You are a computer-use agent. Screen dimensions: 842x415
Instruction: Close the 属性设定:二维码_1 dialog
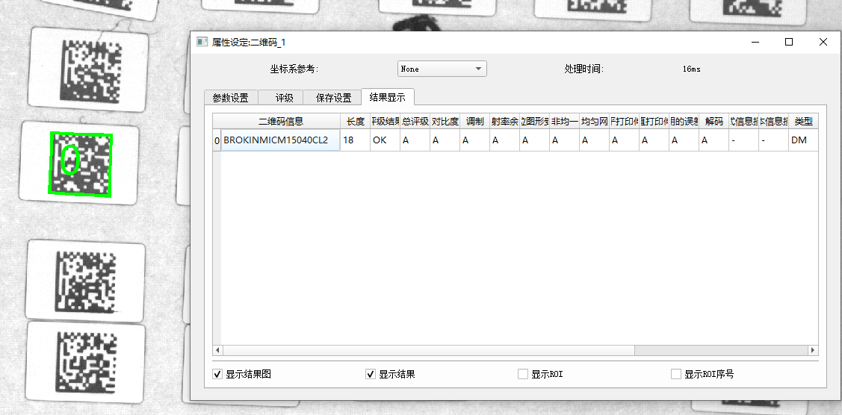[823, 43]
